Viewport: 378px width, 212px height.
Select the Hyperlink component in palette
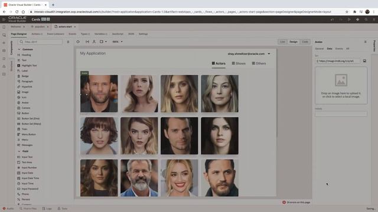point(25,87)
